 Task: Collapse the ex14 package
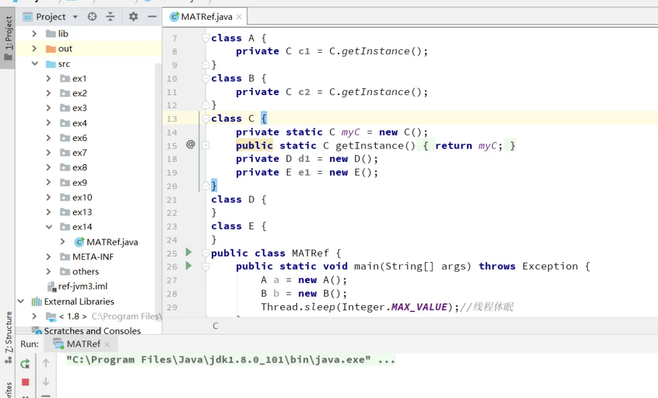pyautogui.click(x=49, y=227)
